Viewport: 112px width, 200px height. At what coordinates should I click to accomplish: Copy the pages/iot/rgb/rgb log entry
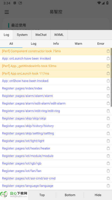(x=108, y=163)
